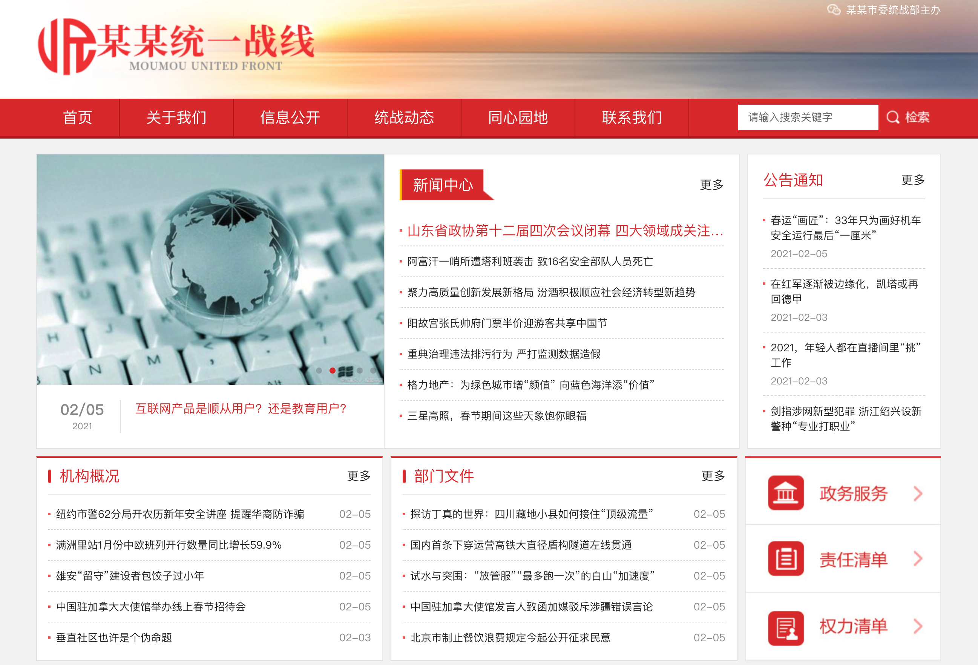Click 更多 in the 机构概况 section

pos(359,476)
